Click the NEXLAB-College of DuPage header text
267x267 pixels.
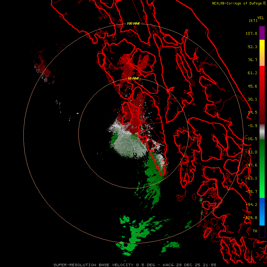pos(237,3)
